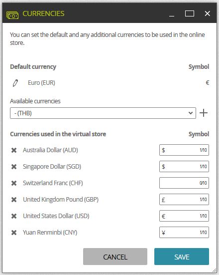219x275 pixels.
Task: Click the United Kingdom Pound symbol field
Action: pyautogui.click(x=184, y=200)
